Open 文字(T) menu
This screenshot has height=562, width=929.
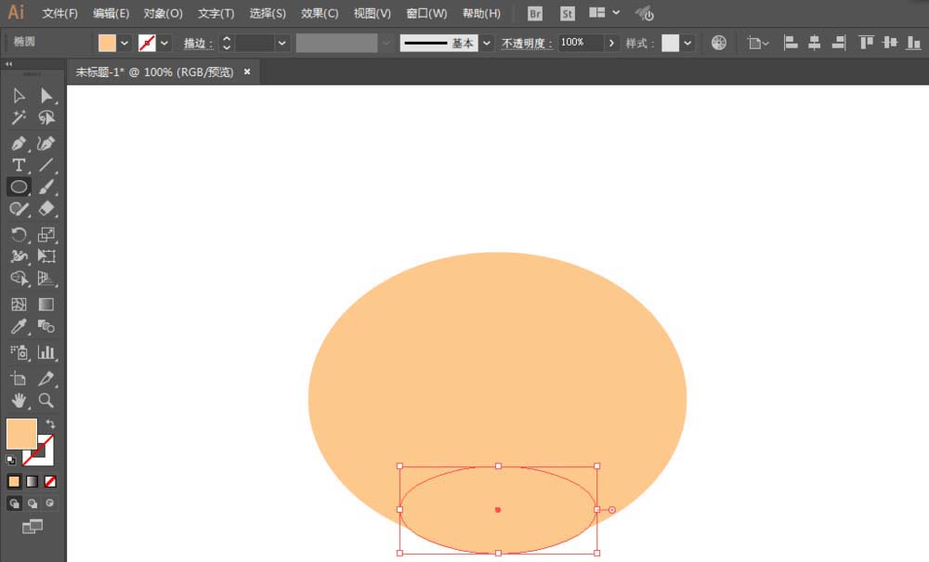click(216, 13)
